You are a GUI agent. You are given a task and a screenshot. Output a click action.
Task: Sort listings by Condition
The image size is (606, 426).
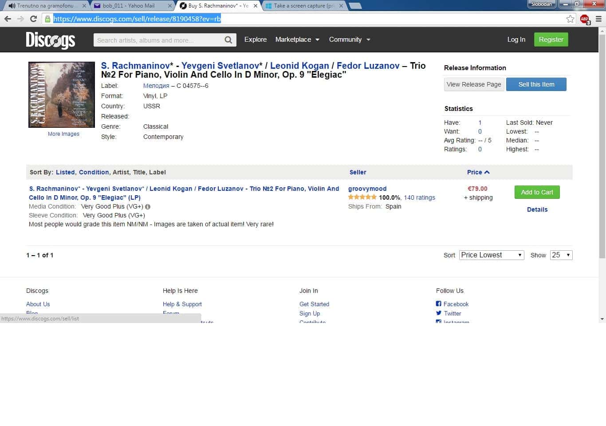pos(94,172)
